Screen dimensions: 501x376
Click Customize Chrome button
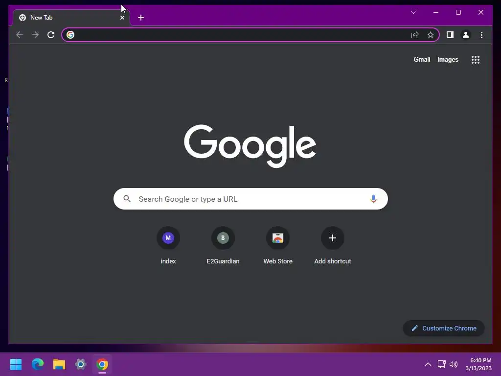444,329
